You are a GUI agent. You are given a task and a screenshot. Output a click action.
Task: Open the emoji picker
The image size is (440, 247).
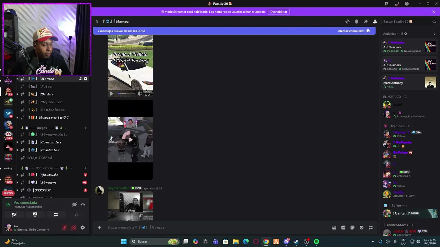362,227
